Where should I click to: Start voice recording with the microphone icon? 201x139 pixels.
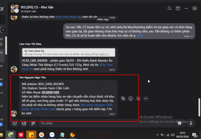[x=191, y=123]
